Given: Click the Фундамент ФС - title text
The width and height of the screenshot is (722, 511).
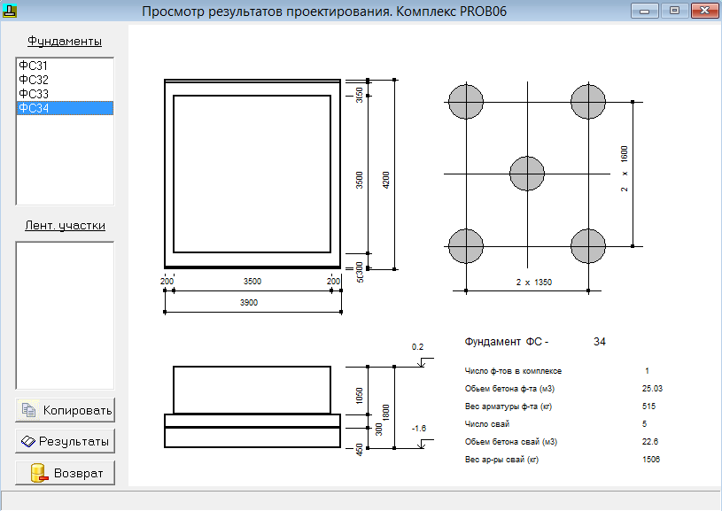Looking at the screenshot, I should [x=507, y=342].
